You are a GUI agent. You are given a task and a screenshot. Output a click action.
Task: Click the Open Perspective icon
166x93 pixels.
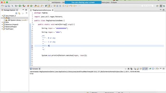point(157,6)
